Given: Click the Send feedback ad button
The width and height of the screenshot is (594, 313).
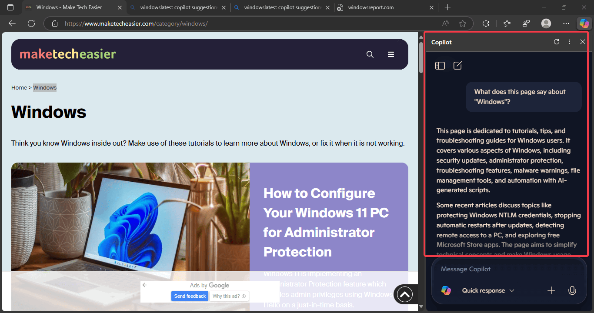Looking at the screenshot, I should click(x=190, y=296).
